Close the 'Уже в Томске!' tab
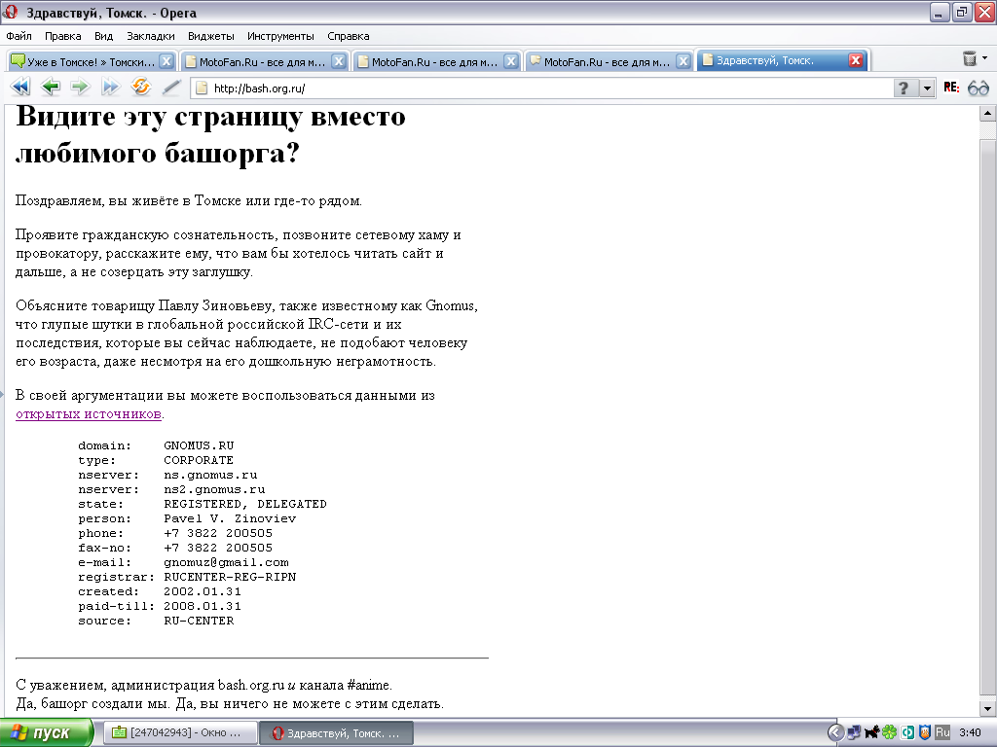 pos(166,61)
